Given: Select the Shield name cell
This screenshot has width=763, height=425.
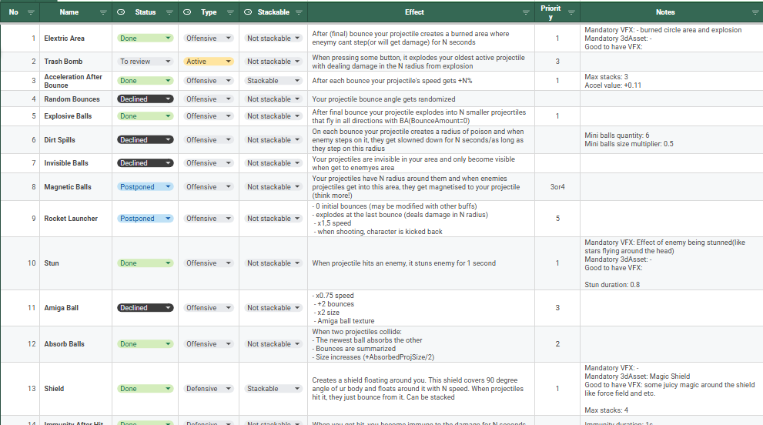Looking at the screenshot, I should tap(76, 389).
